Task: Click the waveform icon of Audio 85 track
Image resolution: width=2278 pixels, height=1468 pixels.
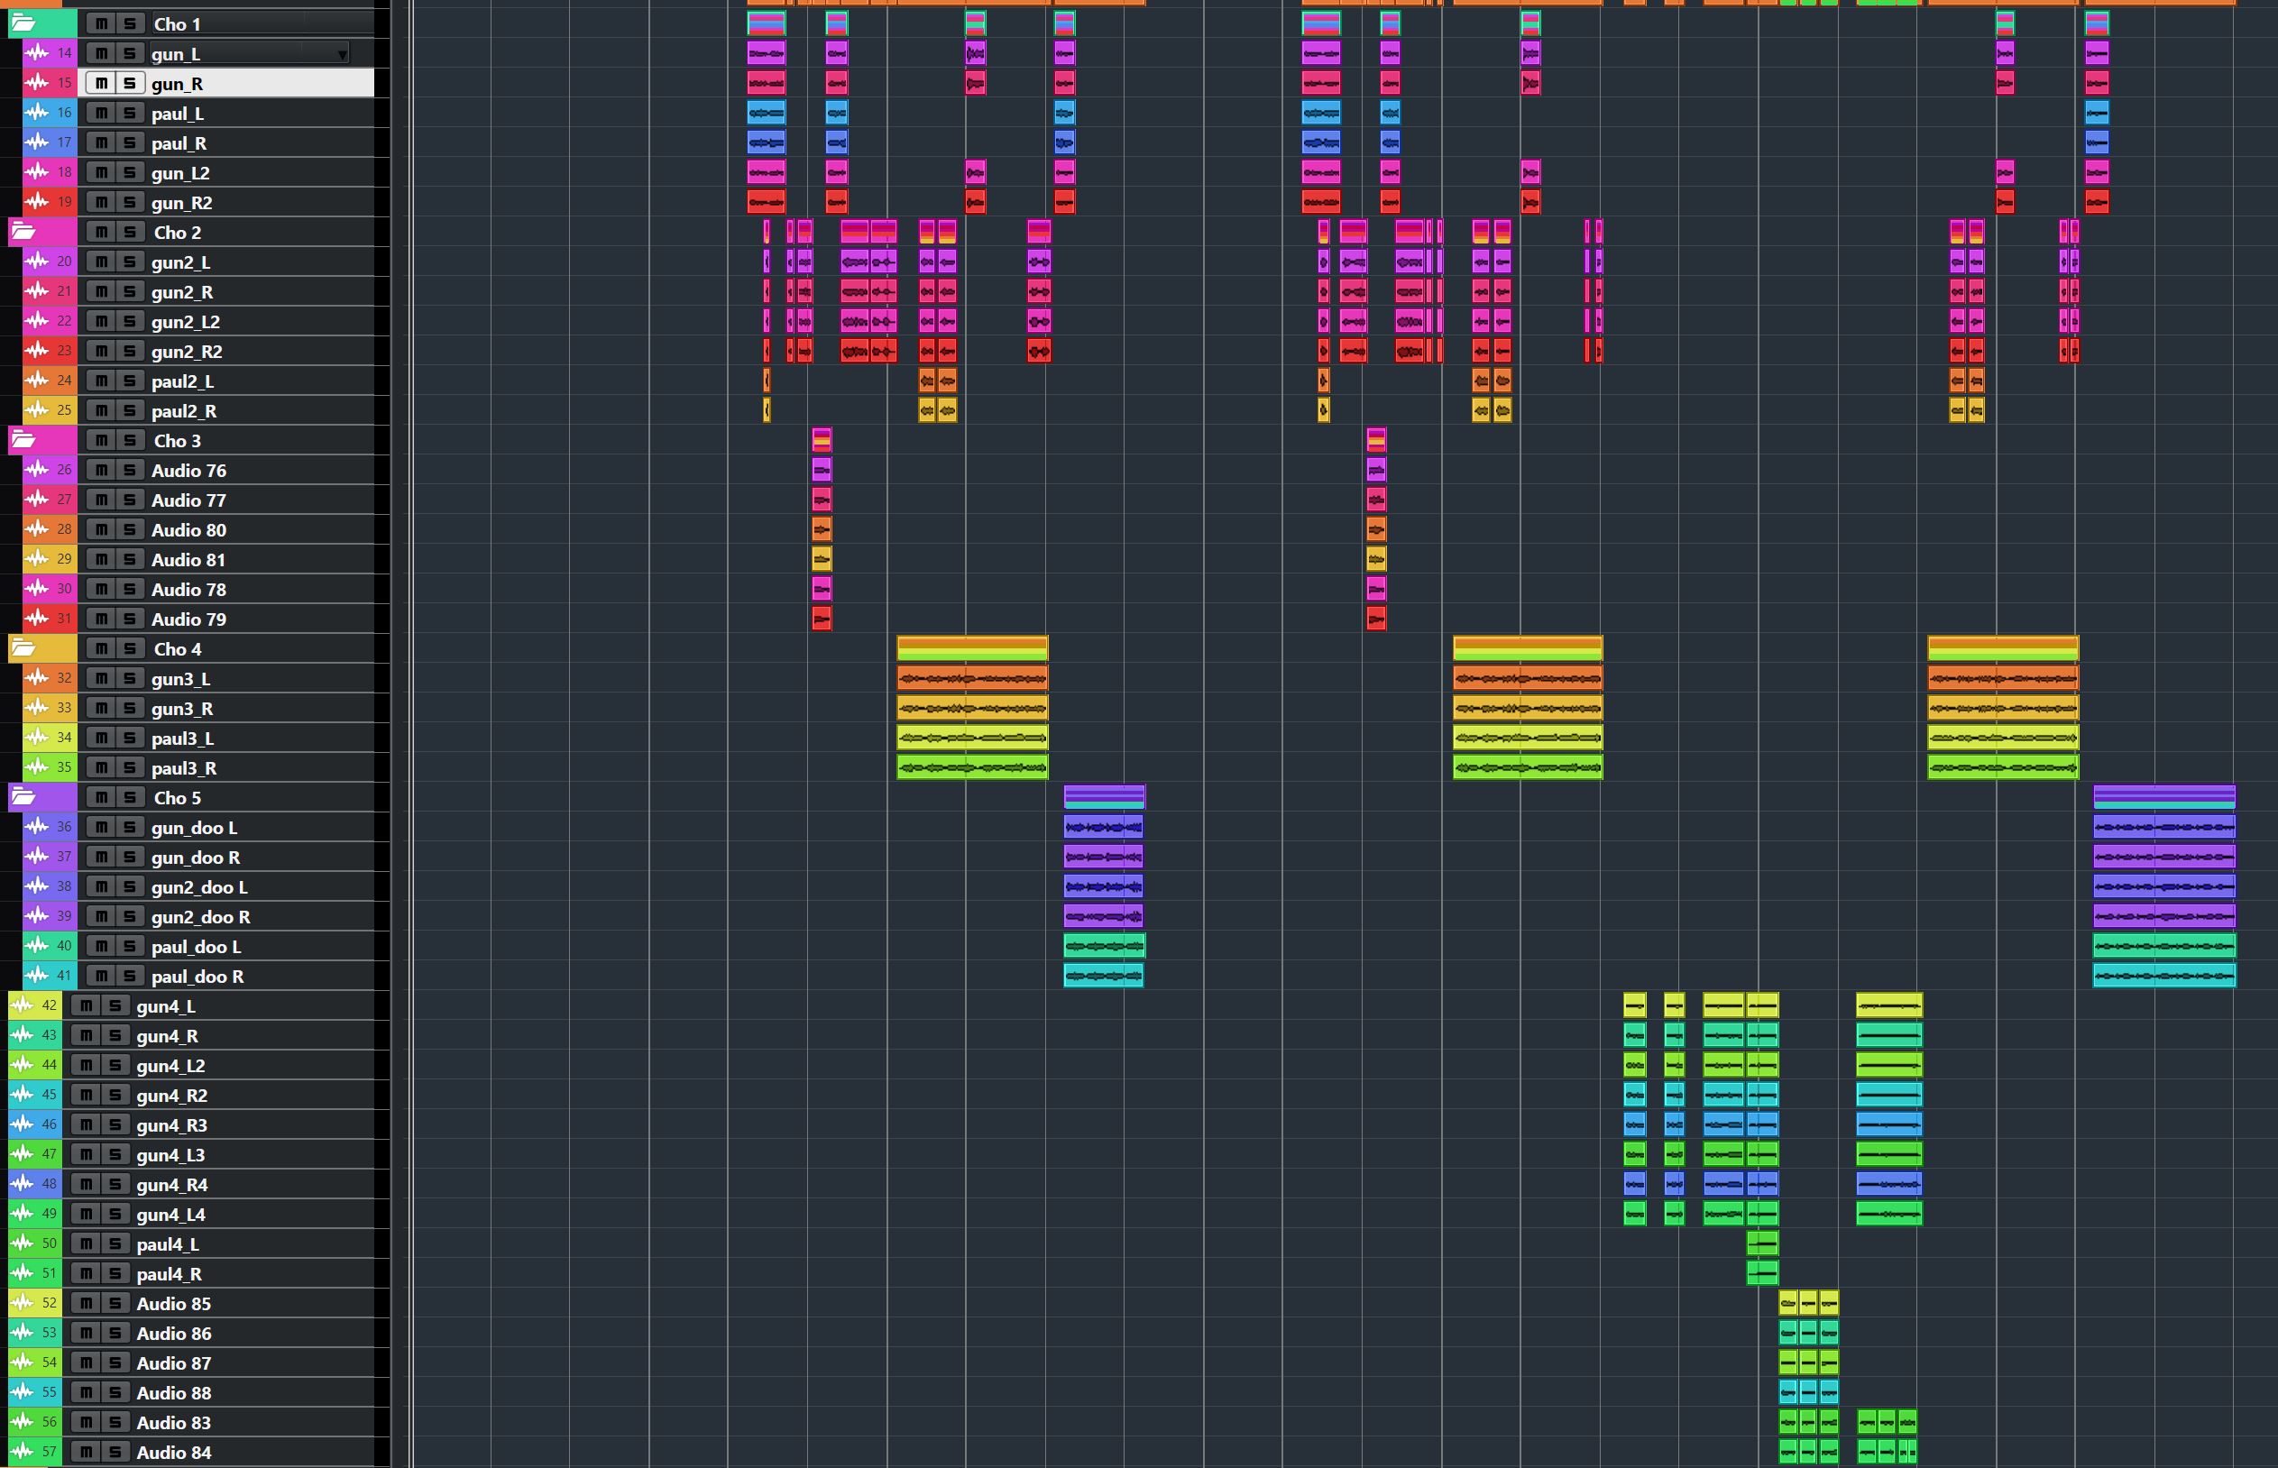Action: (22, 1302)
